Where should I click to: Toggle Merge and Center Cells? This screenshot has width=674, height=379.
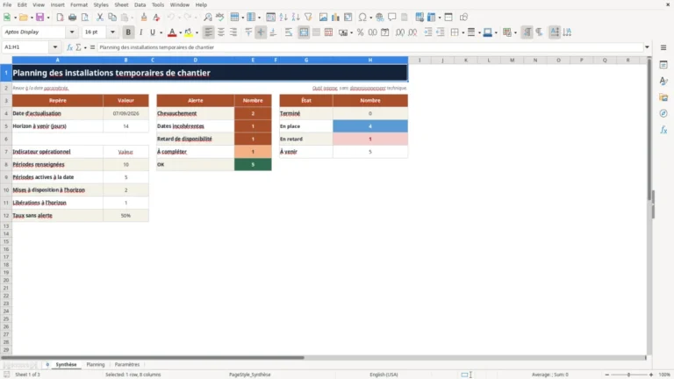click(304, 32)
